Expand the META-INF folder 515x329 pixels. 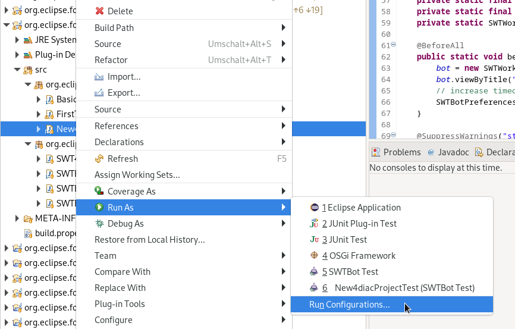17,218
